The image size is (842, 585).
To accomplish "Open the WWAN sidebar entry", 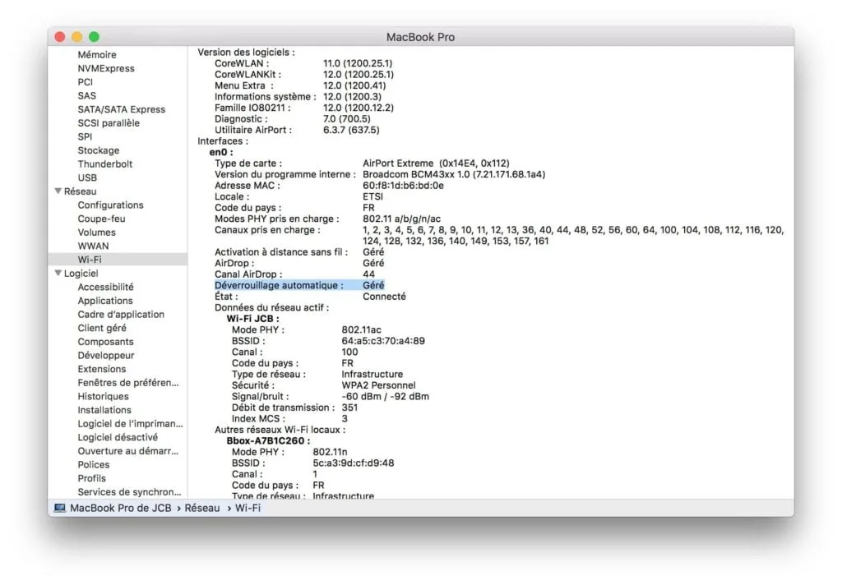I will [93, 246].
